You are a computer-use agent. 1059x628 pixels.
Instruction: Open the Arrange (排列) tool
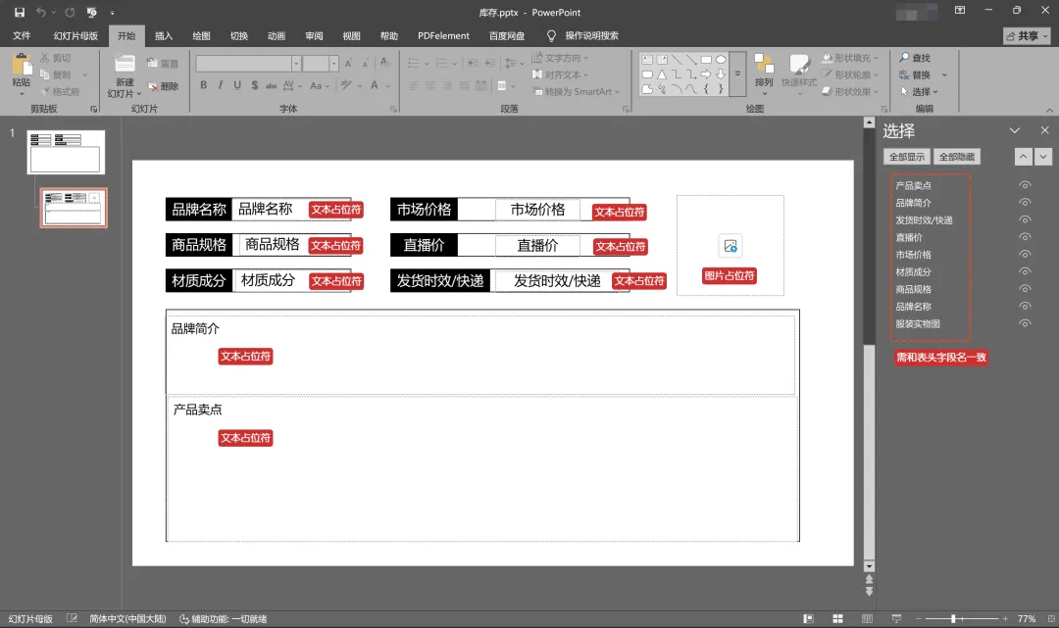click(x=764, y=71)
